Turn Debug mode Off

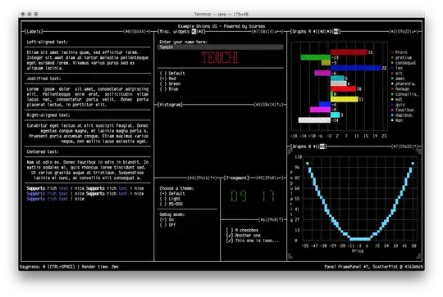[167, 225]
